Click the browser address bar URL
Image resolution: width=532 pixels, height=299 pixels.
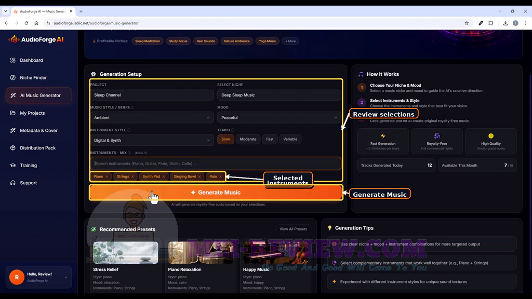pyautogui.click(x=96, y=23)
